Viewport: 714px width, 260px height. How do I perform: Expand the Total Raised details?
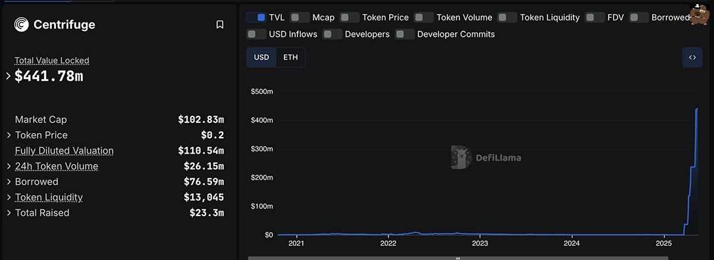(9, 213)
